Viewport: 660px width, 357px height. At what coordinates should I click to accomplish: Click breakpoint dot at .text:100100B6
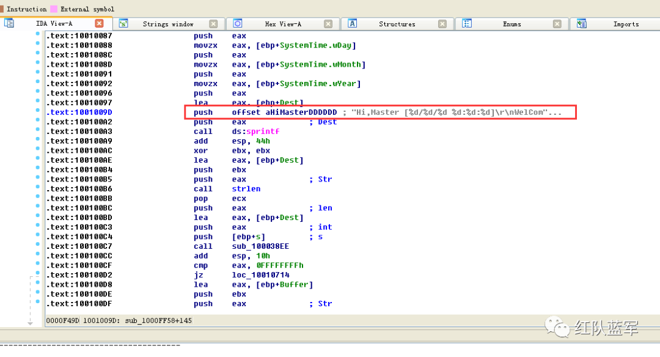37,187
